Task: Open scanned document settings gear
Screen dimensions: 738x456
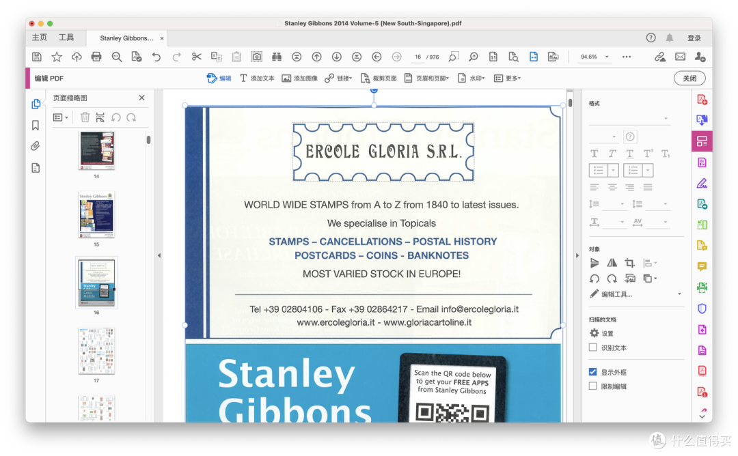Action: coord(594,333)
